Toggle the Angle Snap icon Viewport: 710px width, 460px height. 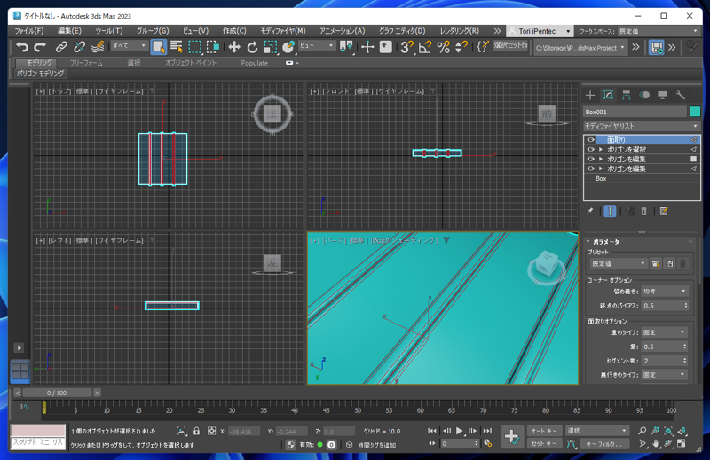tap(425, 47)
